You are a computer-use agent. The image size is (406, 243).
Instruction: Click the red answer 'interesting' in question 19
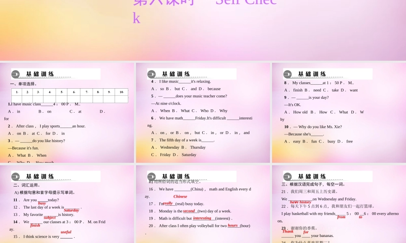coord(202,218)
